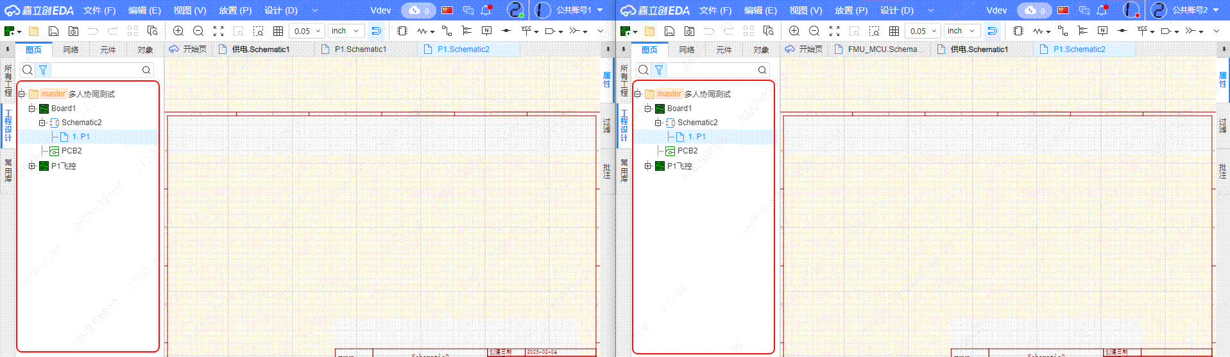Open the inch unit dropdown in right window
Viewport: 1230px width, 357px height.
coord(961,31)
